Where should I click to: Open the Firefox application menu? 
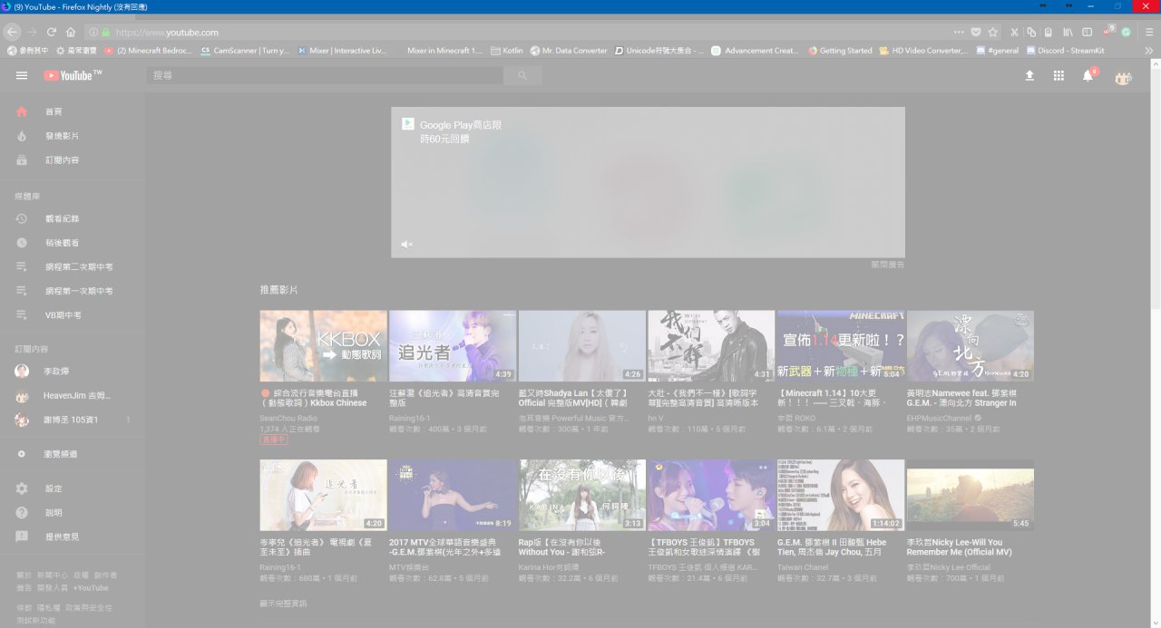[x=1149, y=32]
